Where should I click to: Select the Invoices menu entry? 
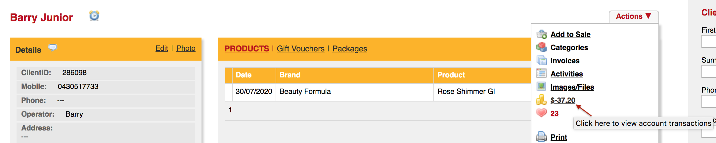coord(565,61)
